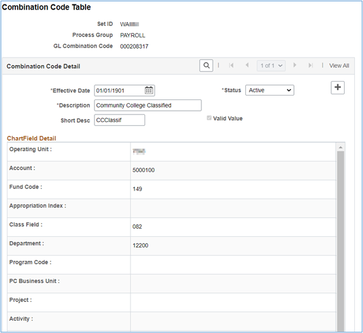Open the 1 of 1 row selector
The image size is (363, 333).
(x=271, y=66)
